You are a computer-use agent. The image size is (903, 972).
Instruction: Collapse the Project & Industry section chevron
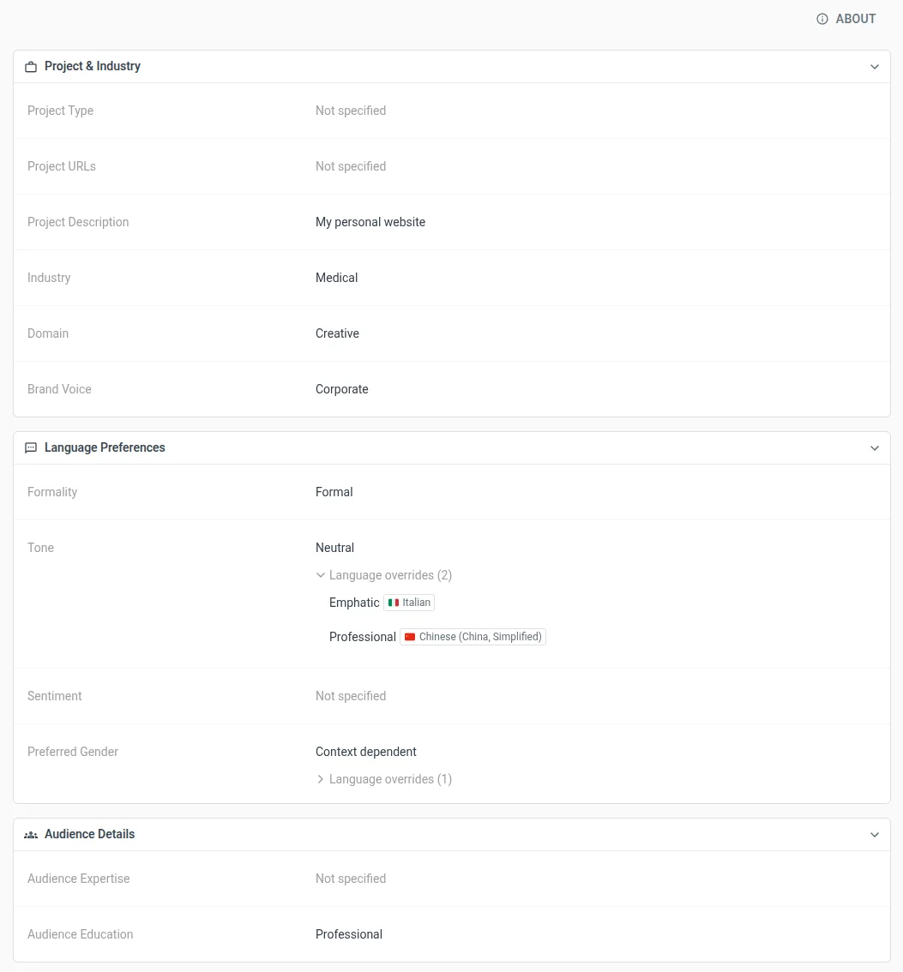875,67
